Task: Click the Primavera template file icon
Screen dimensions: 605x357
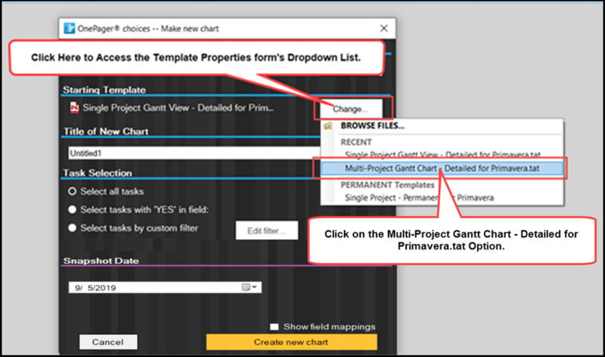Action: (x=74, y=107)
